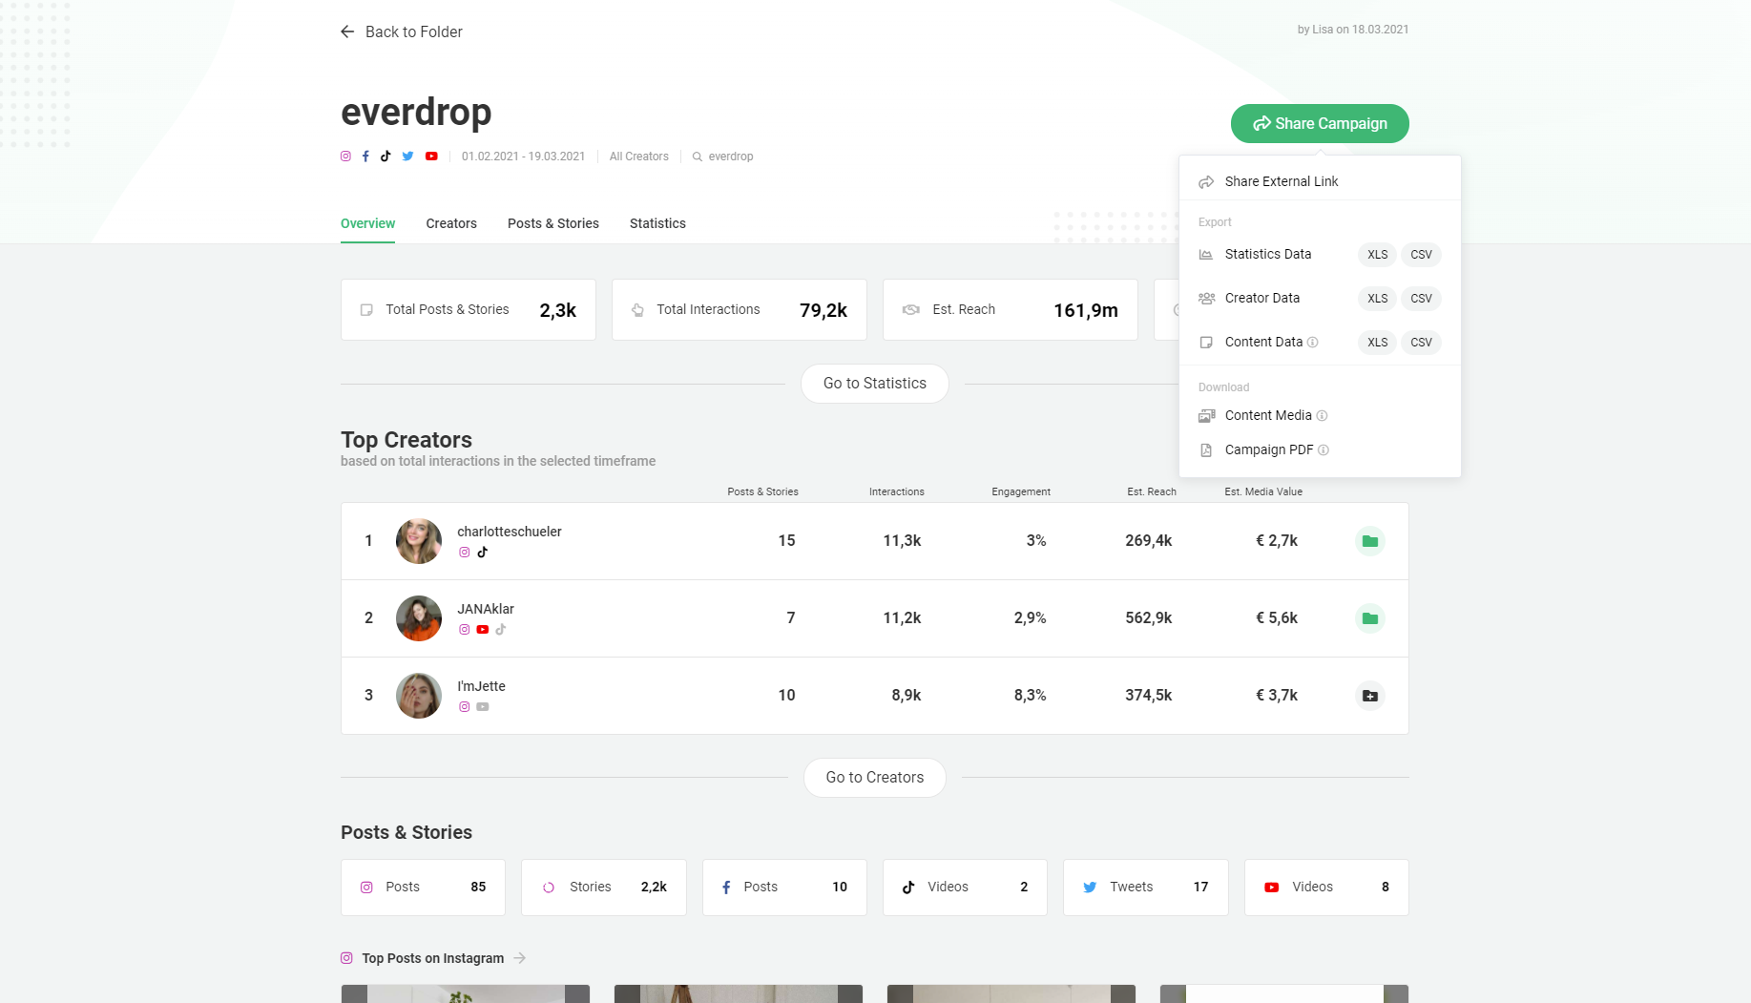Switch to the Creators tab
Viewport: 1751px width, 1003px height.
coord(451,223)
